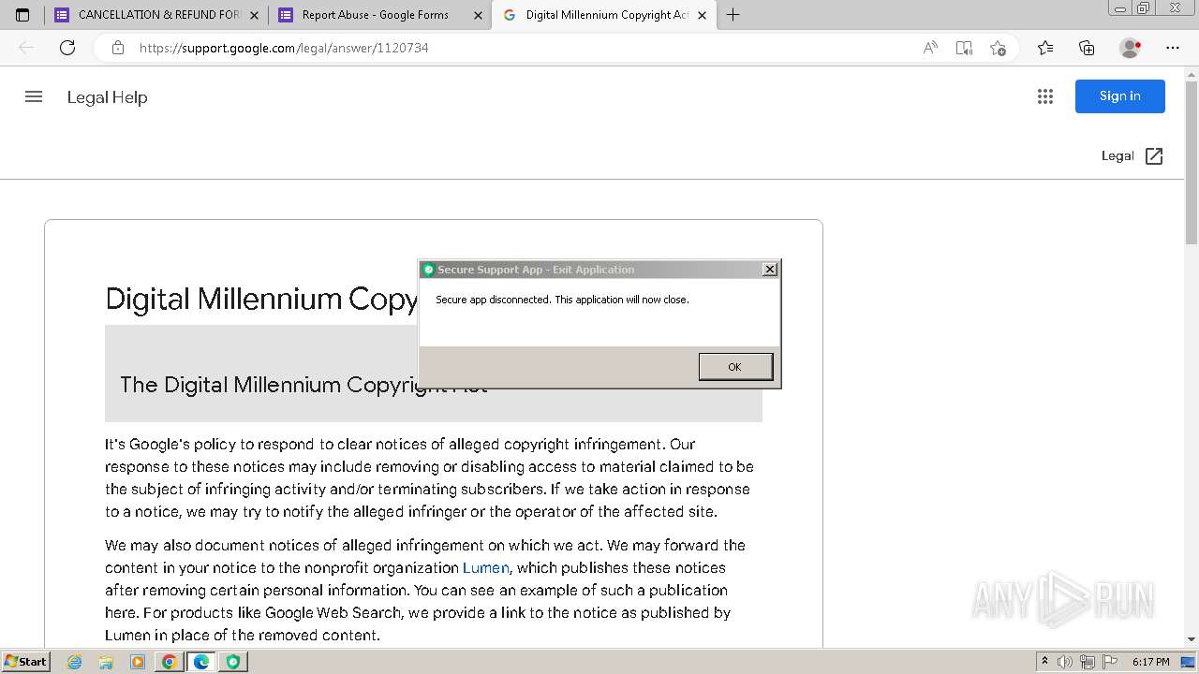Close the Report Abuse tab

[479, 15]
